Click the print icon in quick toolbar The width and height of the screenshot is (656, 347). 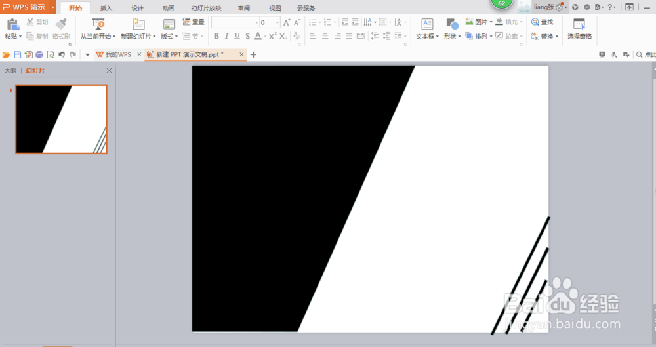[x=39, y=55]
